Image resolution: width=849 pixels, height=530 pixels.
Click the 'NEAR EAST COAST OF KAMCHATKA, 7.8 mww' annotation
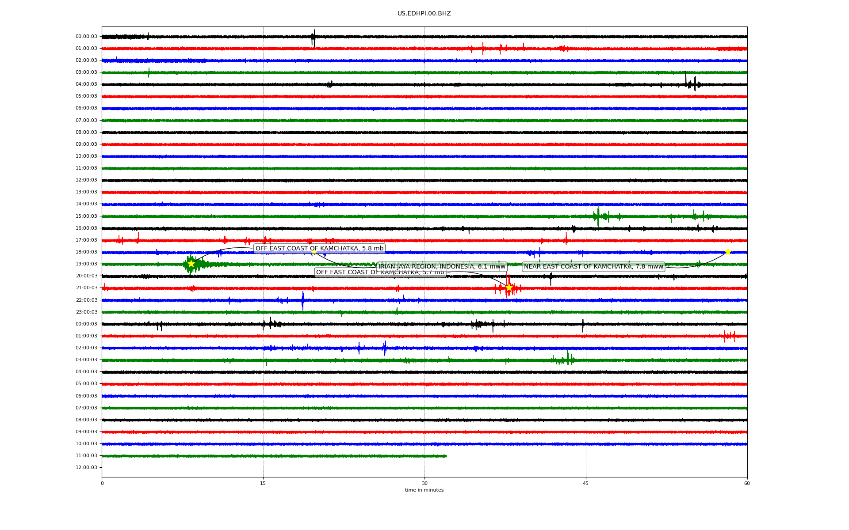593,266
